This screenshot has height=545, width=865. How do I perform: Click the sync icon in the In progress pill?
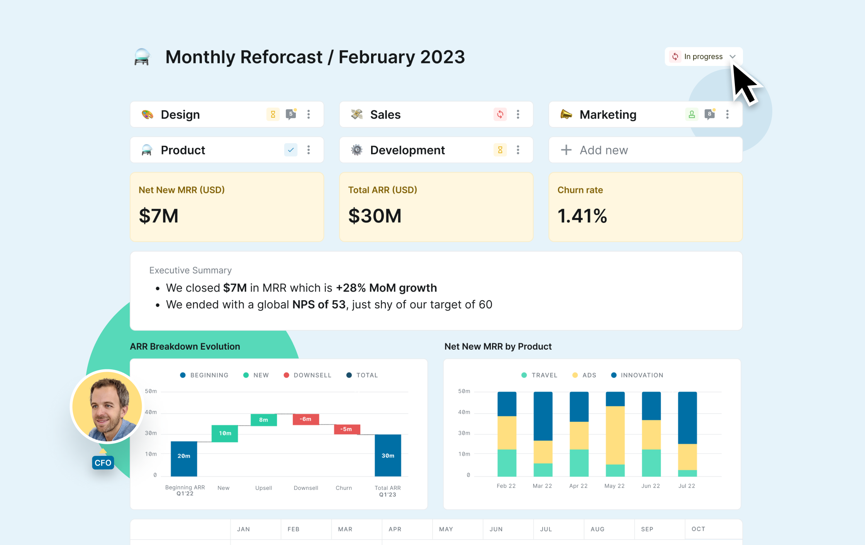point(675,56)
